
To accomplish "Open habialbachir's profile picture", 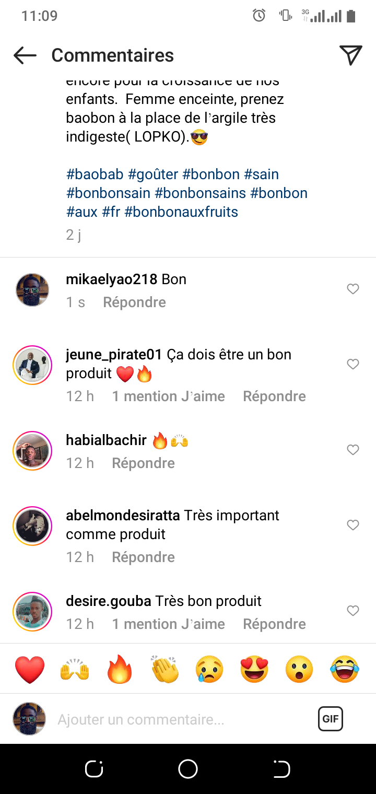I will (32, 451).
